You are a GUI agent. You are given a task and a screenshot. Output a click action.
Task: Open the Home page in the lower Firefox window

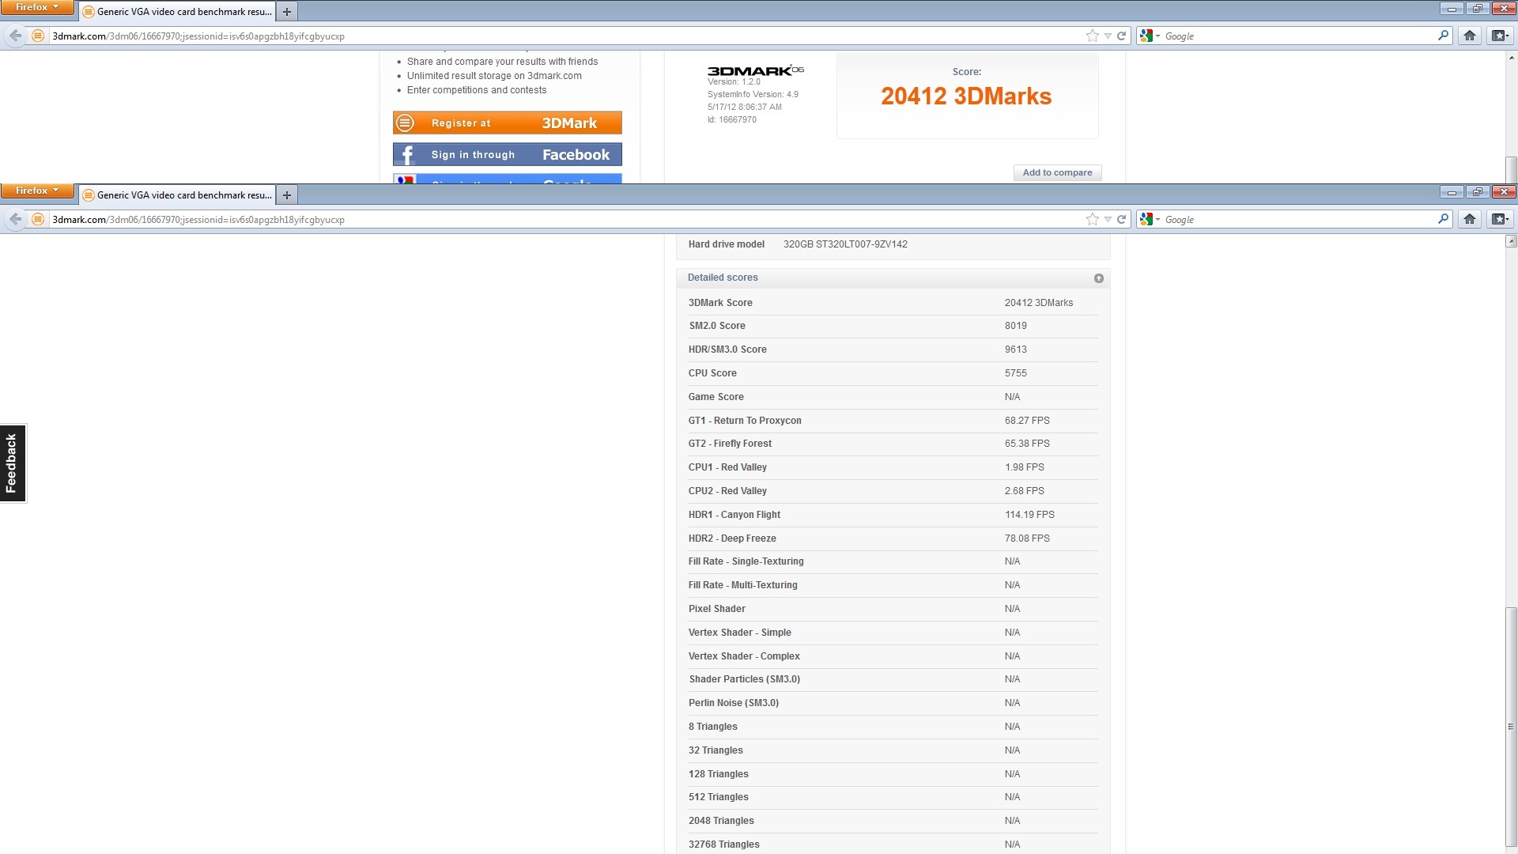1470,219
